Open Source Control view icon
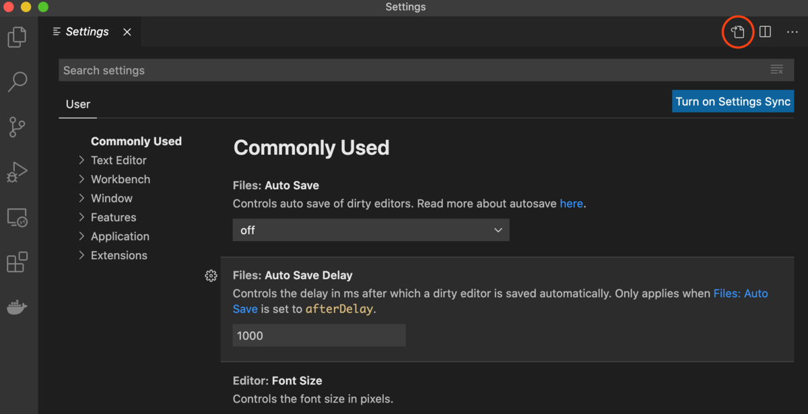 (x=17, y=127)
